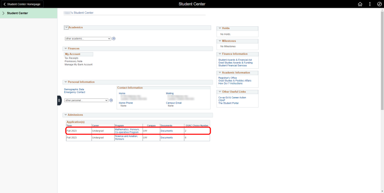Go to the home icon in header
The image size is (384, 193).
coord(360,4)
